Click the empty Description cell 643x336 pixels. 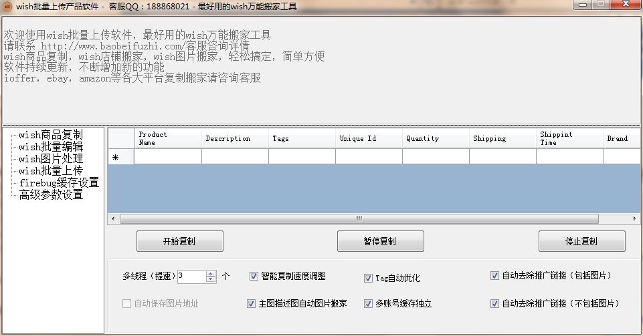point(235,157)
